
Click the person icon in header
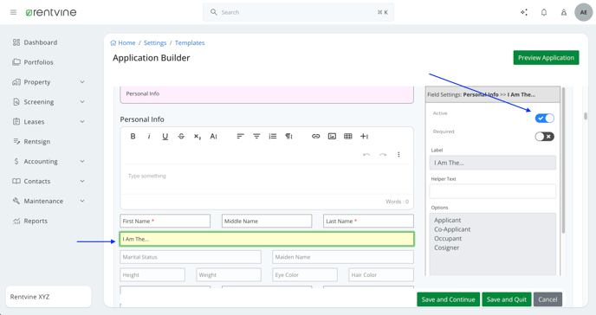coord(564,12)
